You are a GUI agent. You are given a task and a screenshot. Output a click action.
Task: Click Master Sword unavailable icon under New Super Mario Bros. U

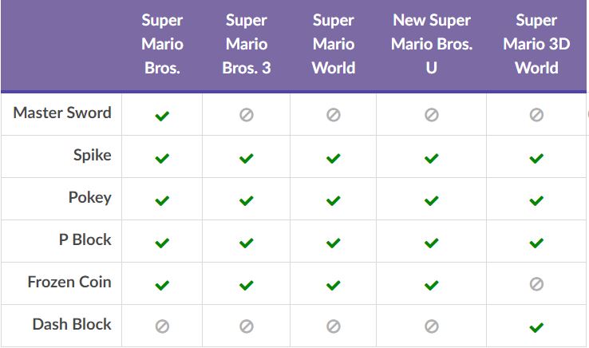431,115
